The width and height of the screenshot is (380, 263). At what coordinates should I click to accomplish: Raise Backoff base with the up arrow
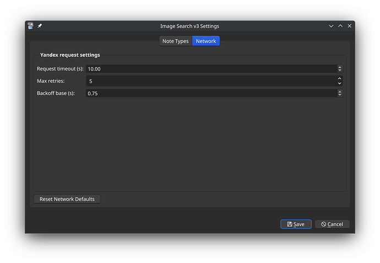pos(340,92)
